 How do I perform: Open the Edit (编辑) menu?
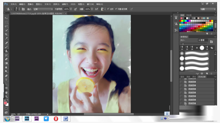[22, 4]
